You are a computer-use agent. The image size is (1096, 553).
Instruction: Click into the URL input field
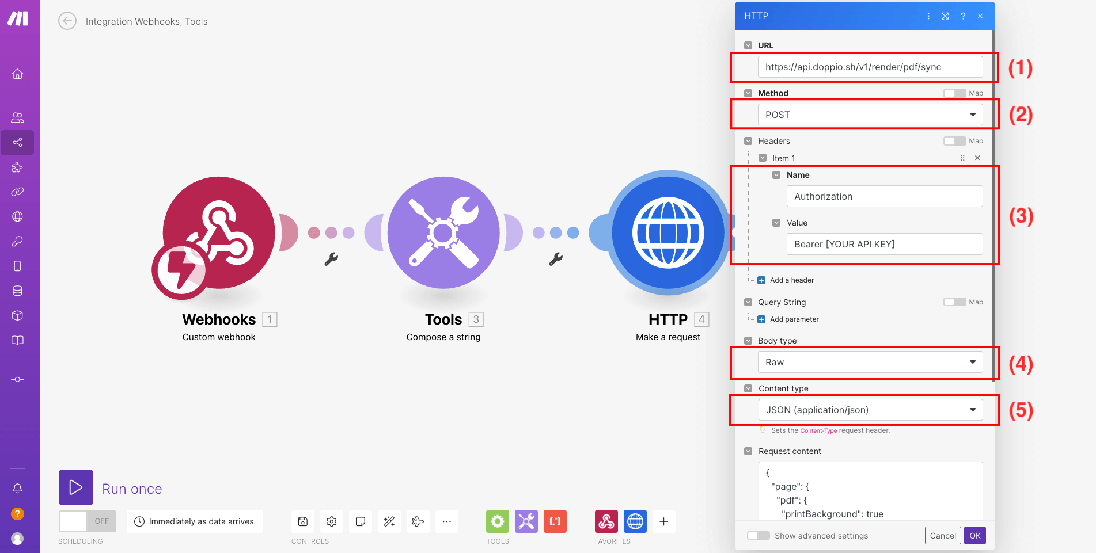point(870,67)
